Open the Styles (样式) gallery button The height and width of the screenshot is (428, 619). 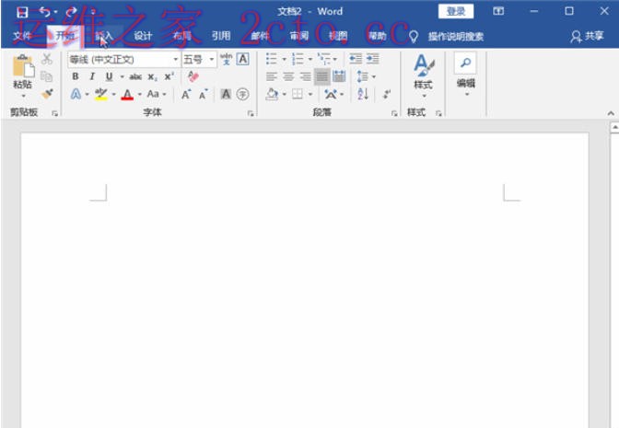pyautogui.click(x=423, y=75)
